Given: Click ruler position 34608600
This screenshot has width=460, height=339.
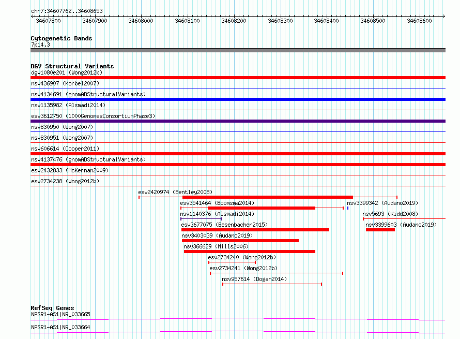Looking at the screenshot, I should pos(419,21).
